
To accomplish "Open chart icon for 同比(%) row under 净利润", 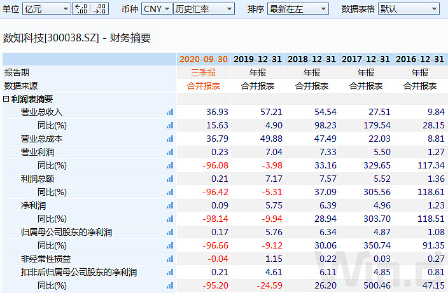I will point(170,219).
